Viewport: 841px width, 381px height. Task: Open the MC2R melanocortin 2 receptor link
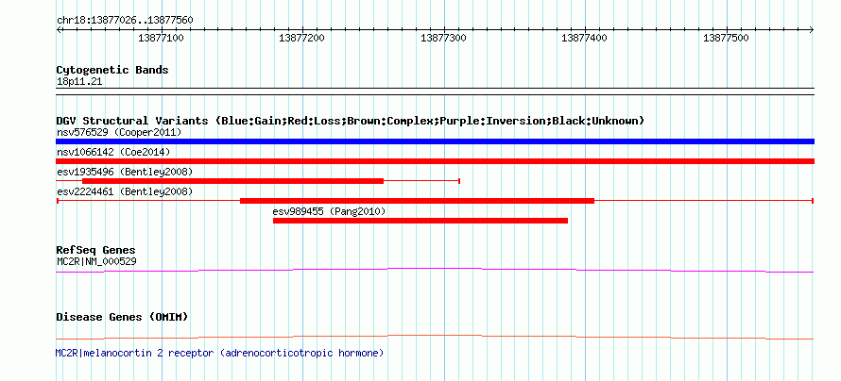(219, 353)
